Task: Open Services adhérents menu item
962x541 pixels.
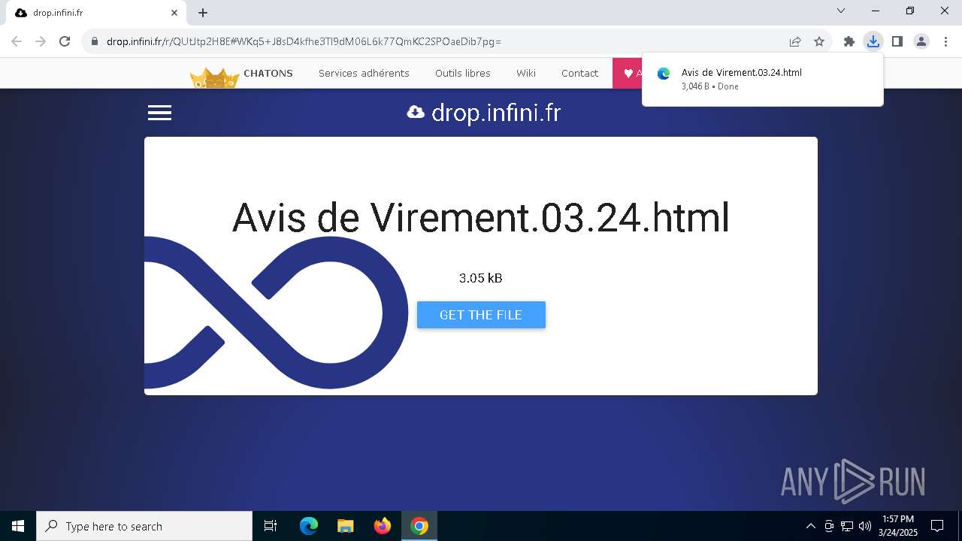Action: [x=364, y=73]
